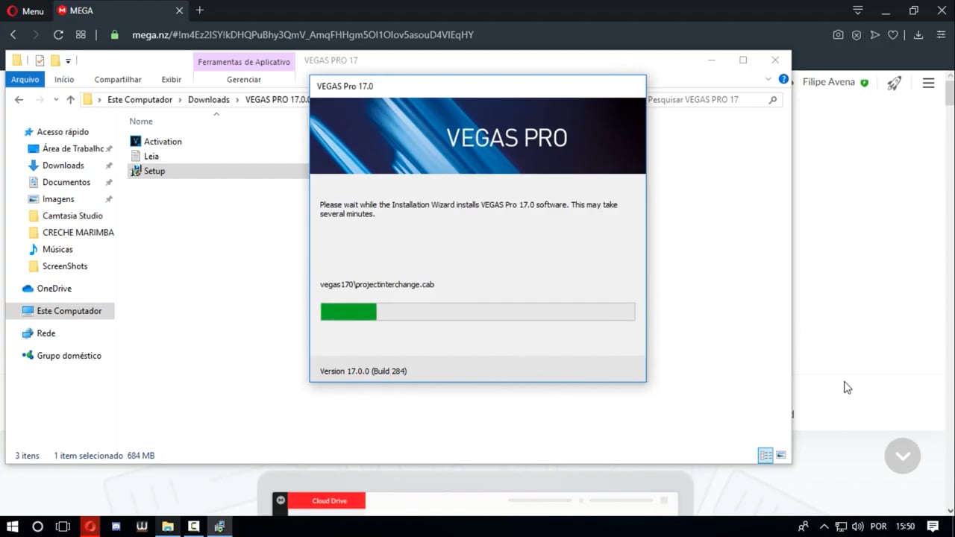This screenshot has height=537, width=955.
Task: Click Este Computador in breadcrumb path
Action: (140, 100)
